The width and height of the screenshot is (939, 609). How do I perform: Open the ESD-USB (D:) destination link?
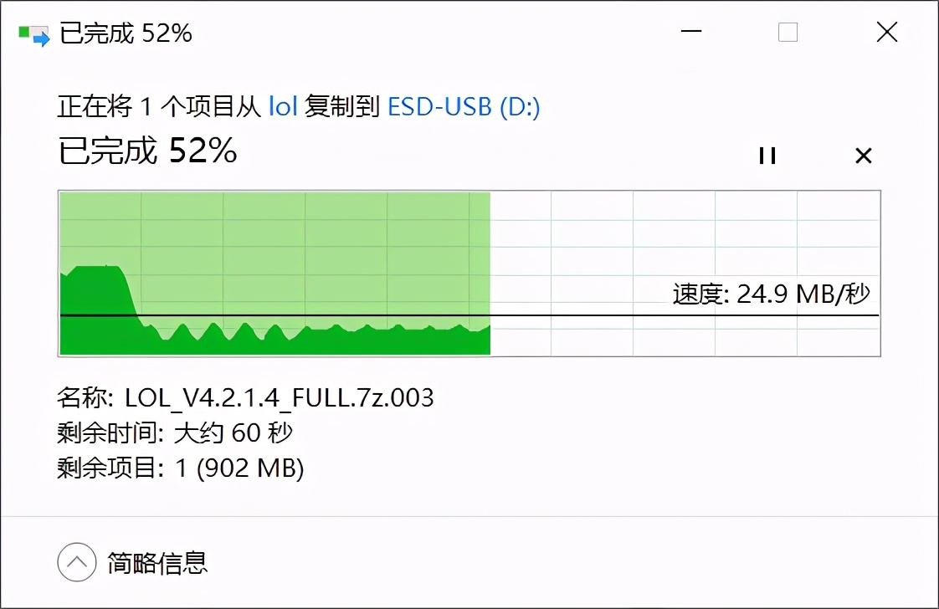coord(464,106)
